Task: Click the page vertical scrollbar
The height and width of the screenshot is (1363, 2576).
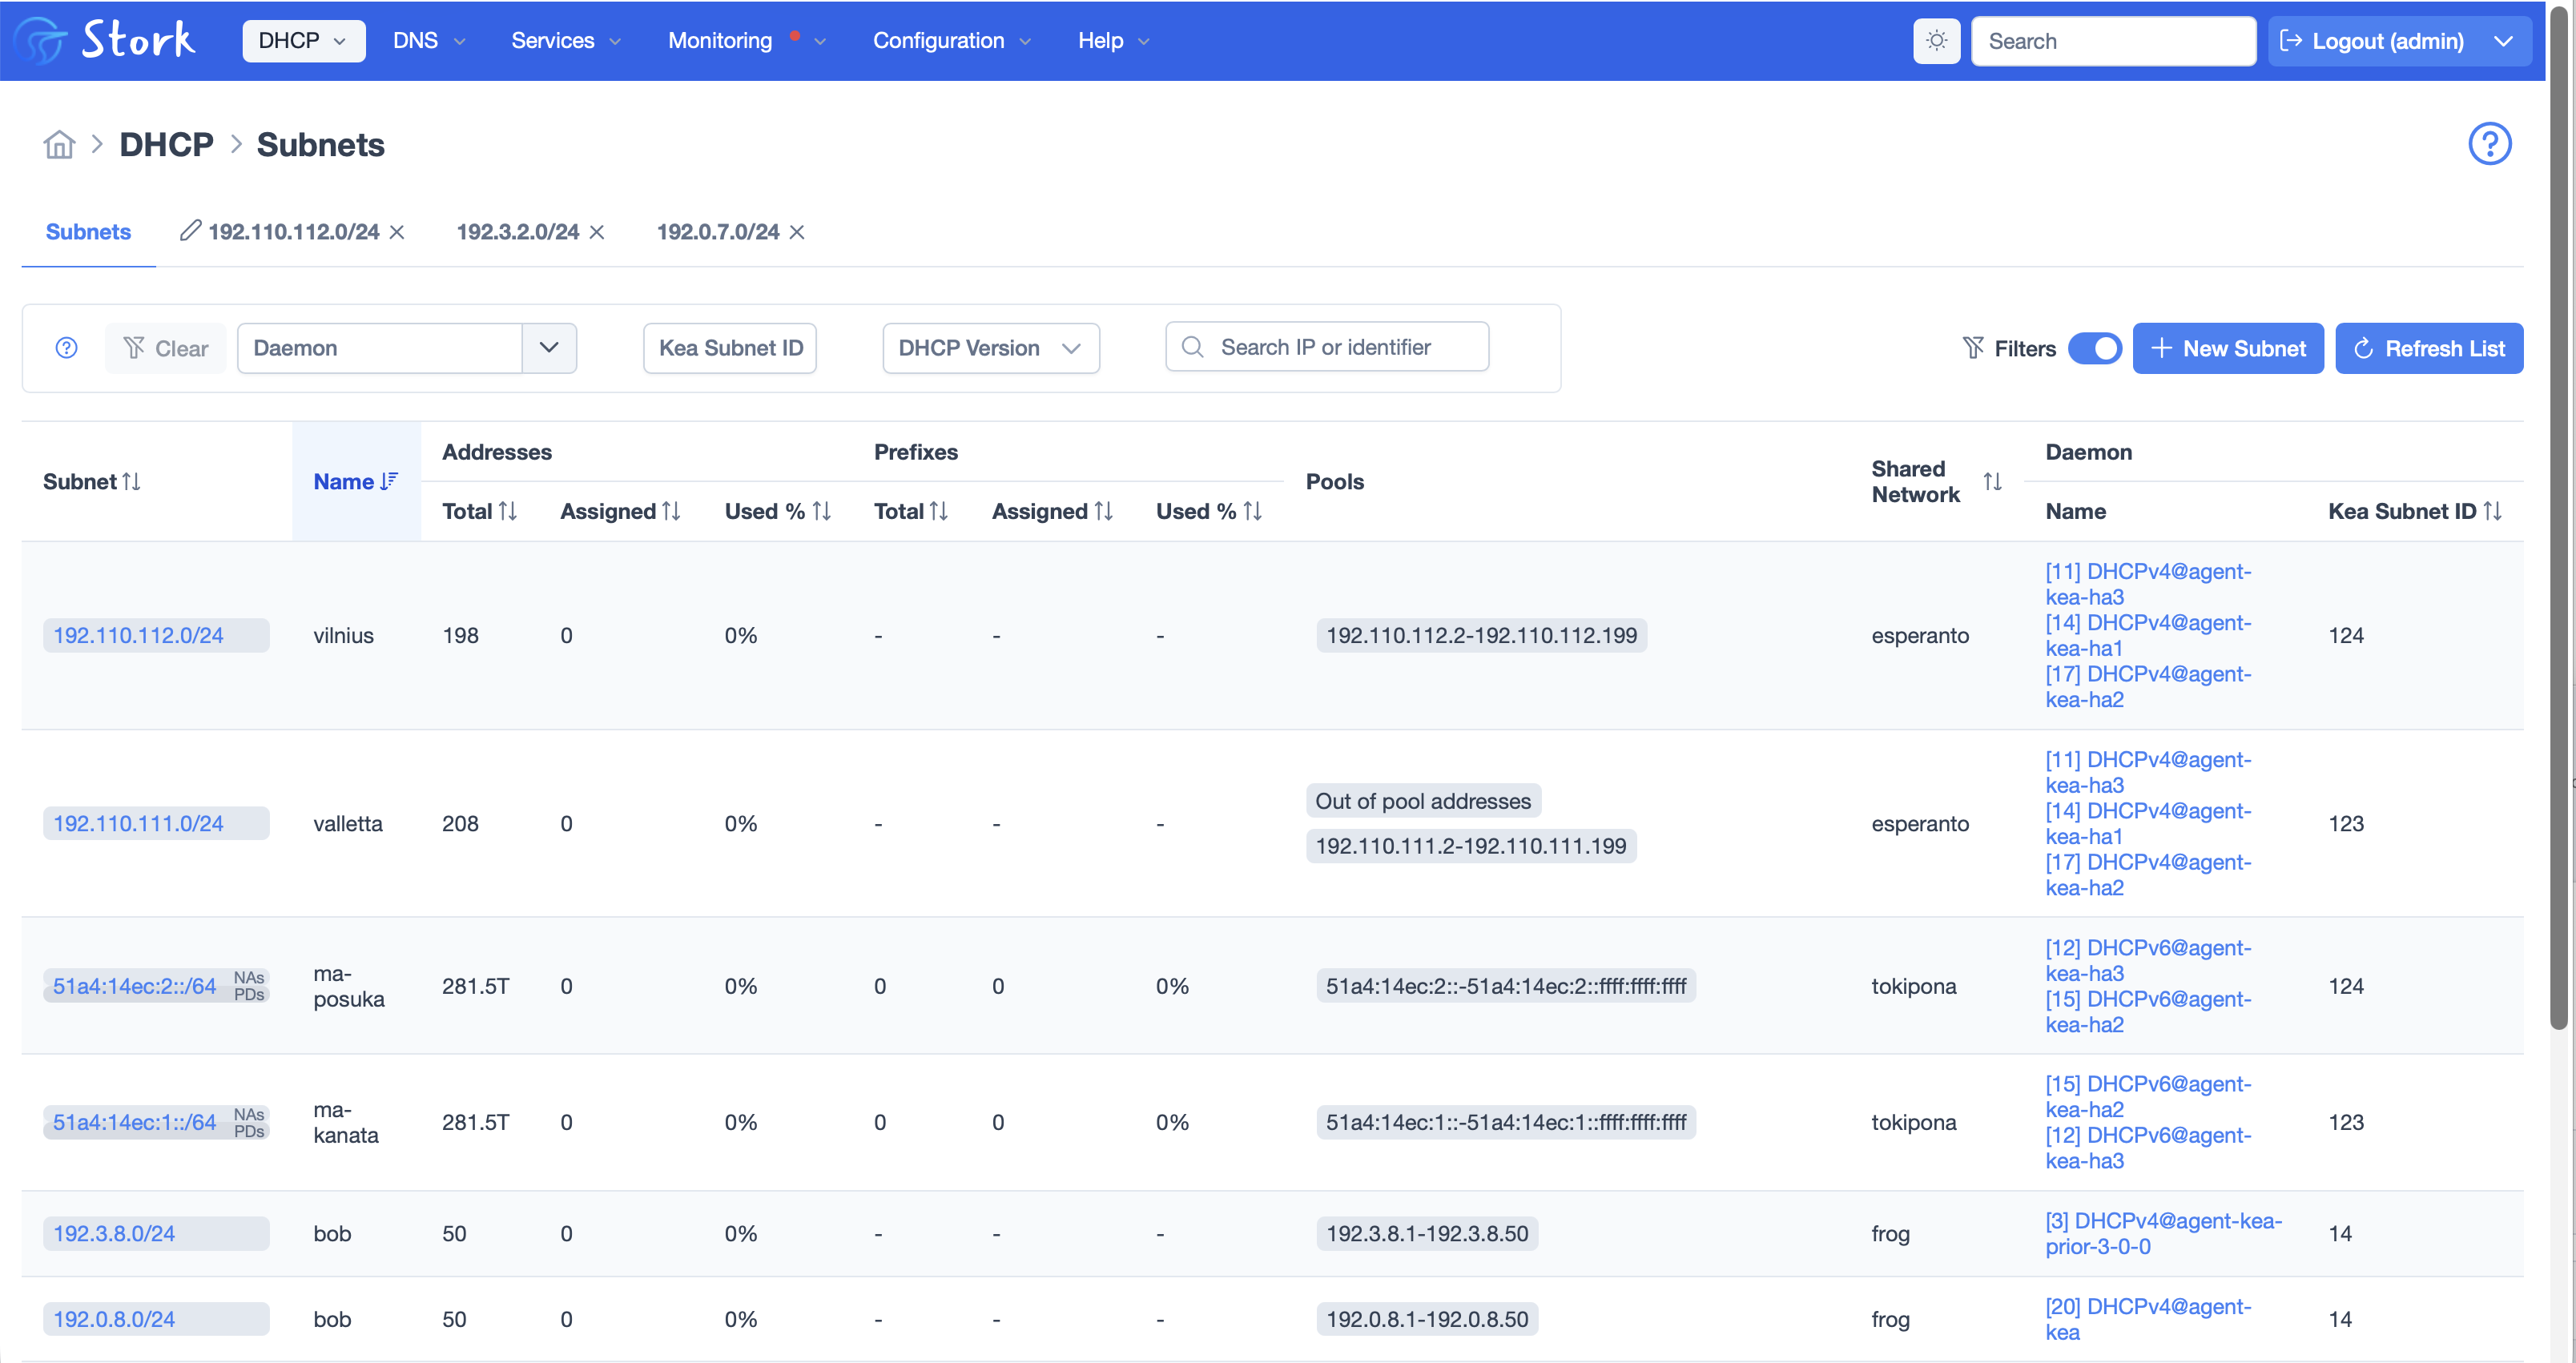Action: (x=2558, y=520)
